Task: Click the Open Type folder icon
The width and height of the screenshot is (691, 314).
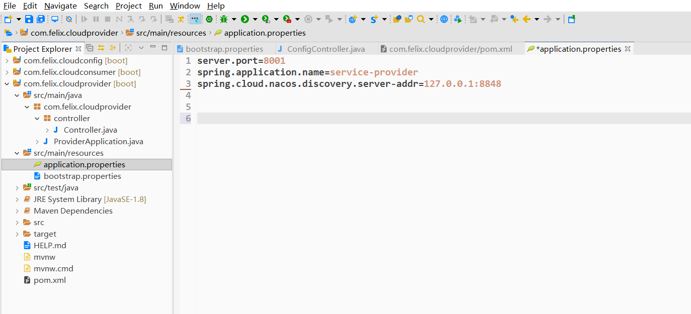Action: click(x=397, y=19)
